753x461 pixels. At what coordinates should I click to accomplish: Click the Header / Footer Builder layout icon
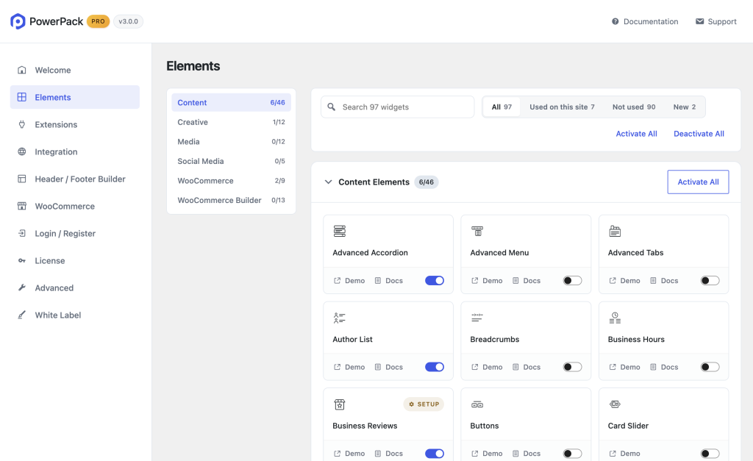tap(21, 179)
